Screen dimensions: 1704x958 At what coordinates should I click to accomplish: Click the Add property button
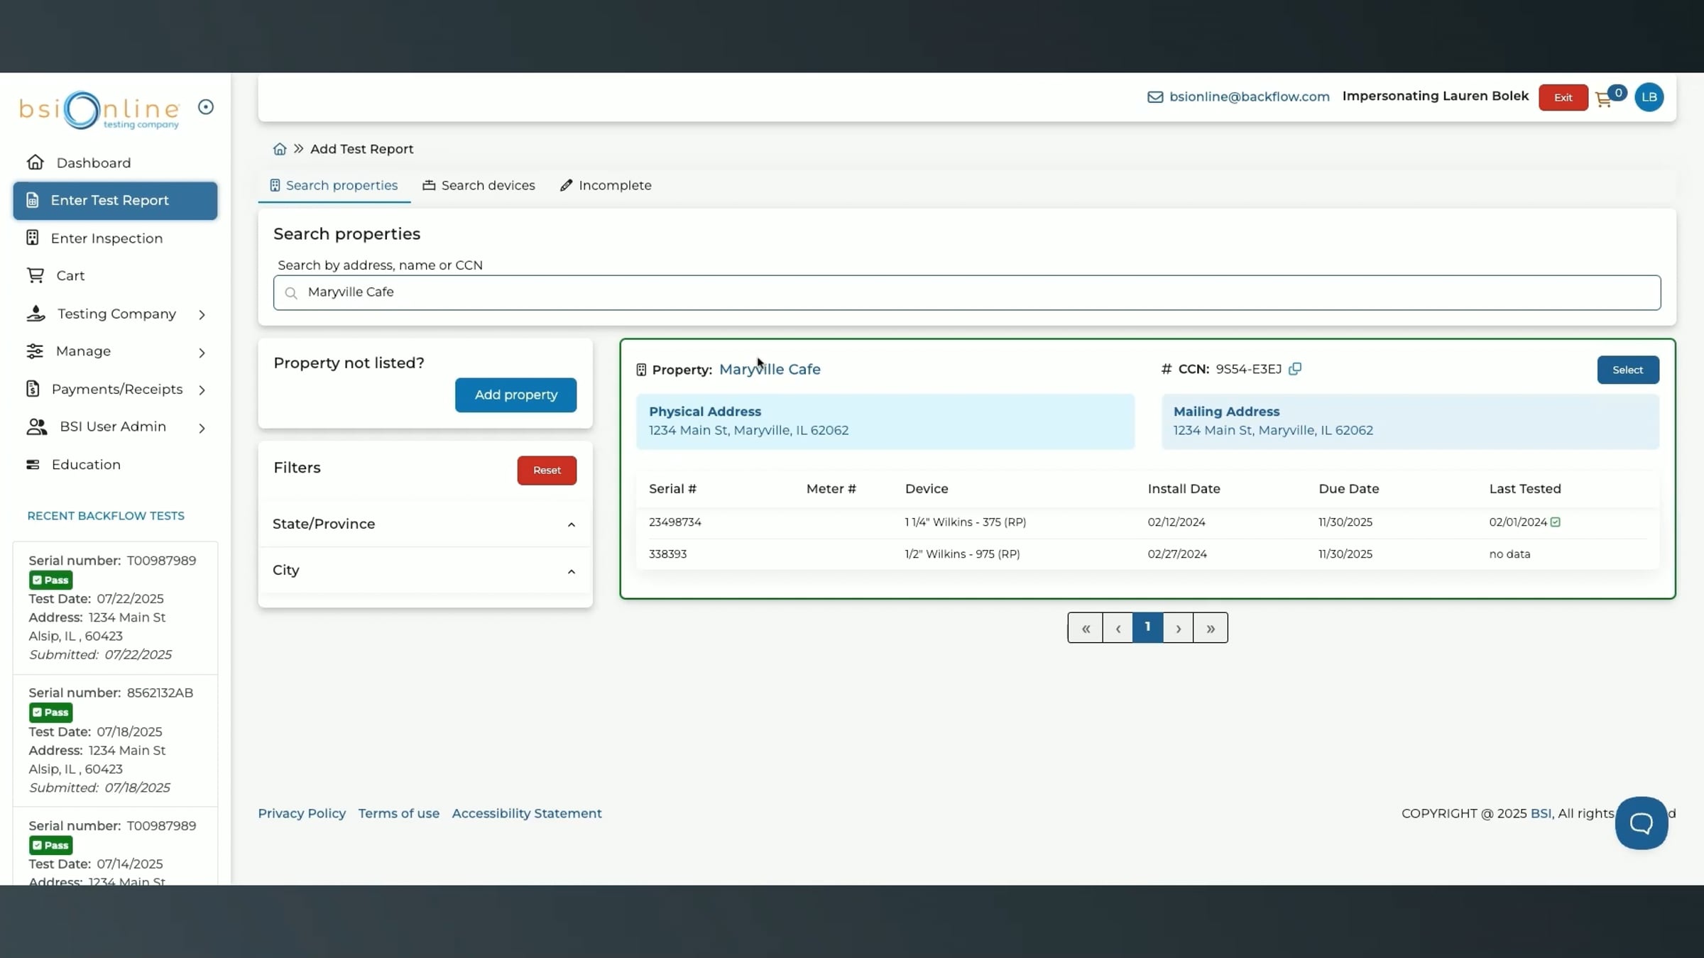pos(515,395)
